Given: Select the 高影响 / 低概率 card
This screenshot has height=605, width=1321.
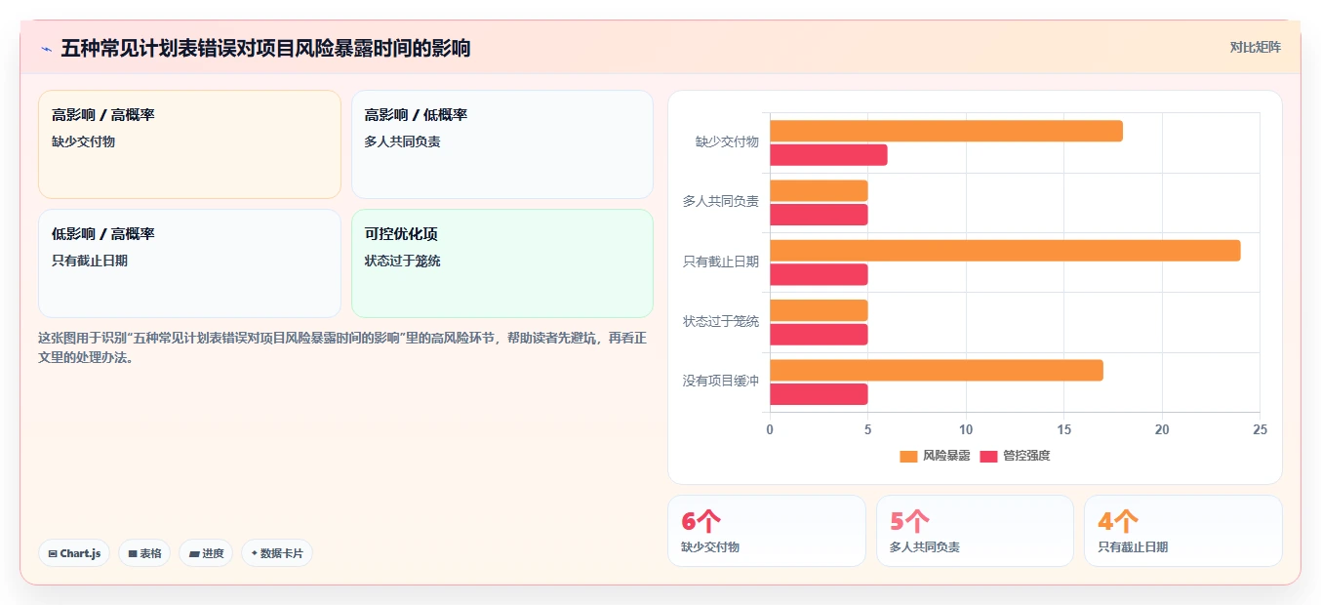Looking at the screenshot, I should (502, 144).
